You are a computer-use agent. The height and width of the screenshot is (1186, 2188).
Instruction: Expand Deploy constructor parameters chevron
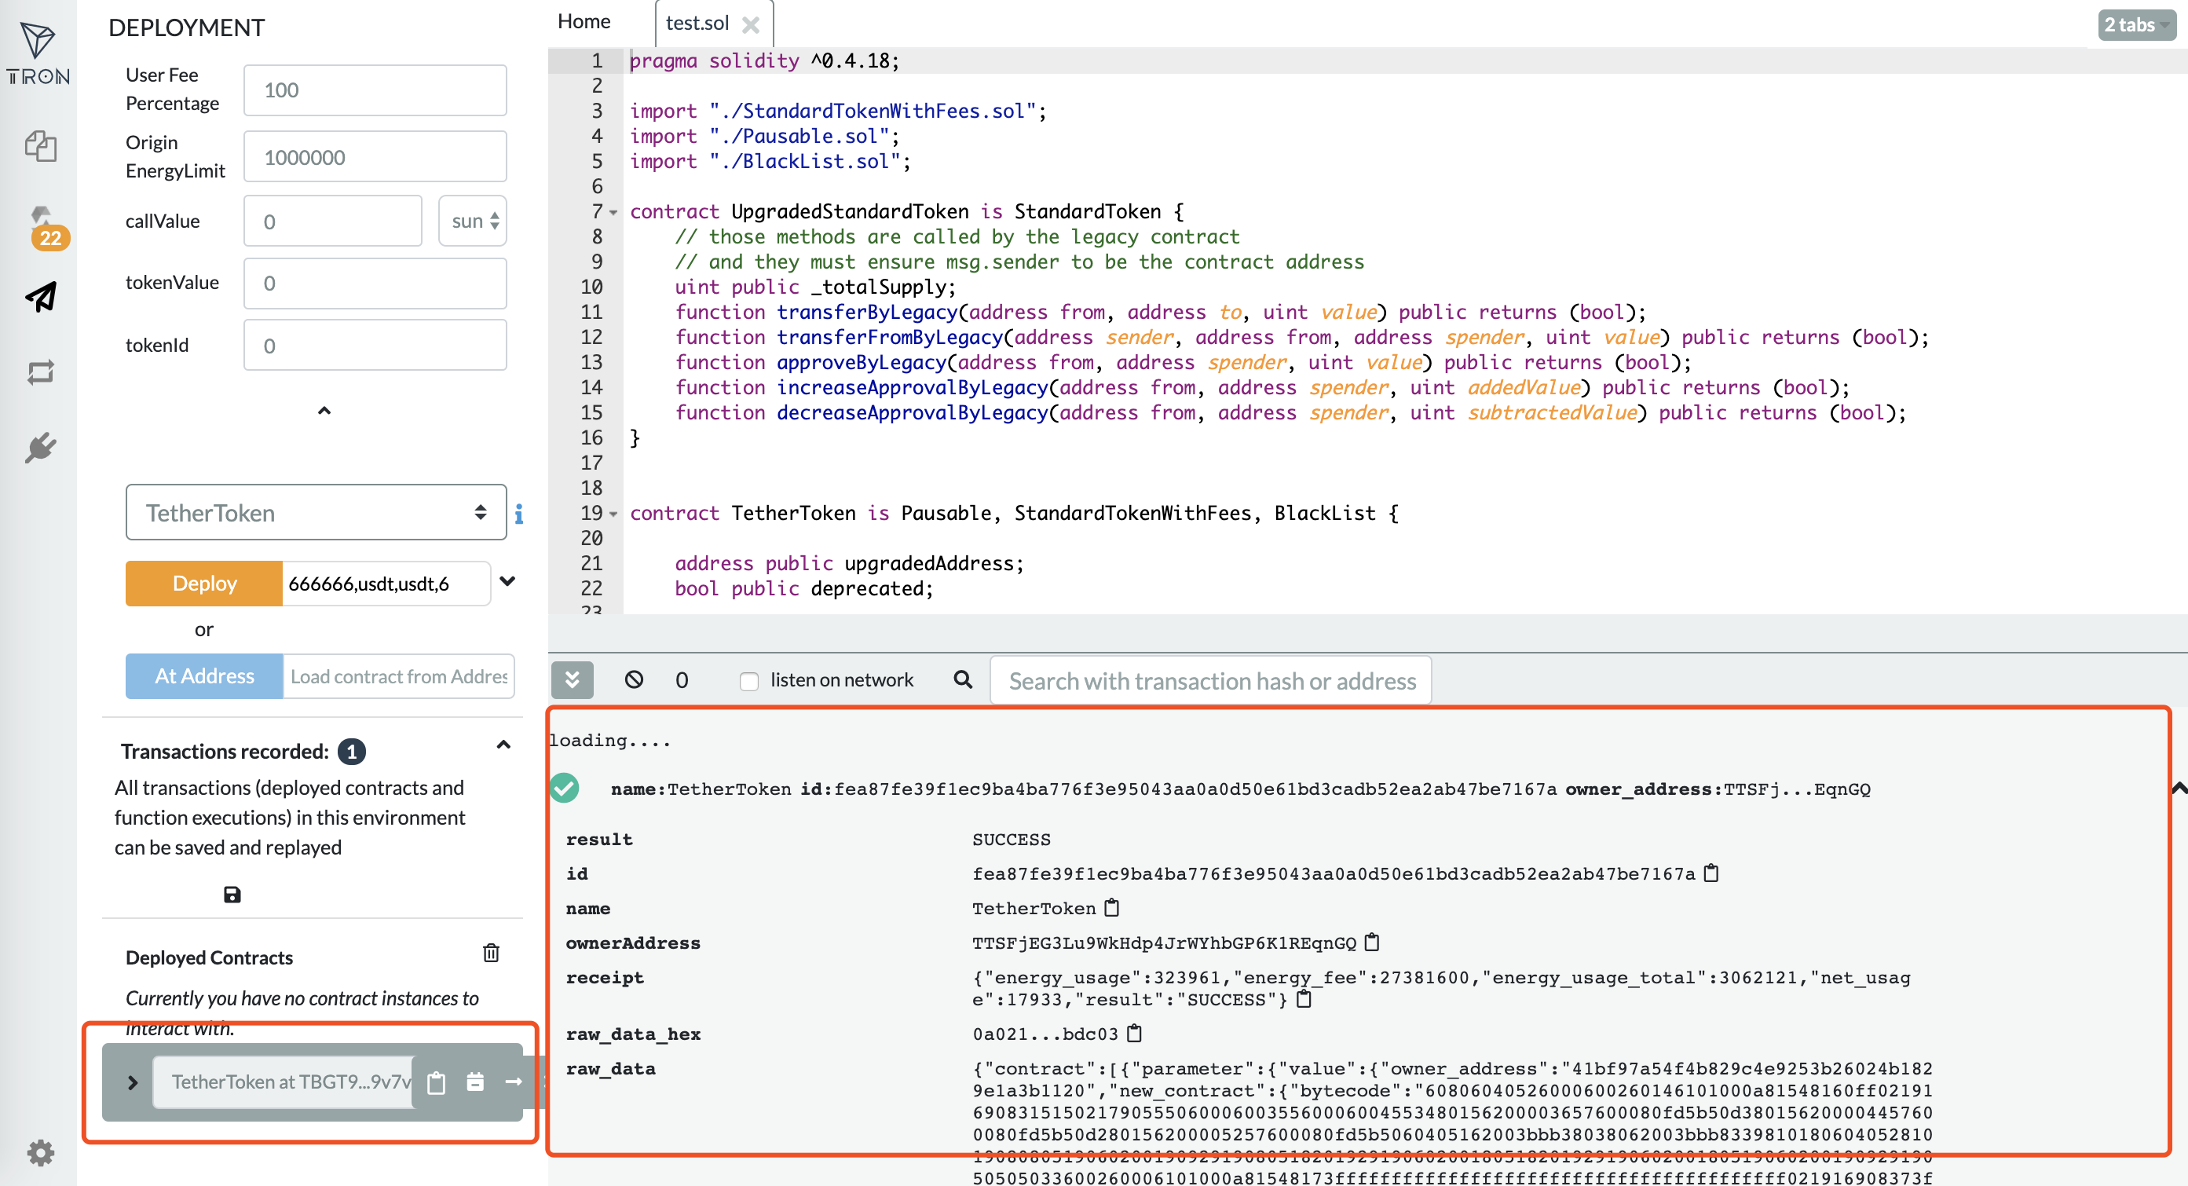point(508,582)
